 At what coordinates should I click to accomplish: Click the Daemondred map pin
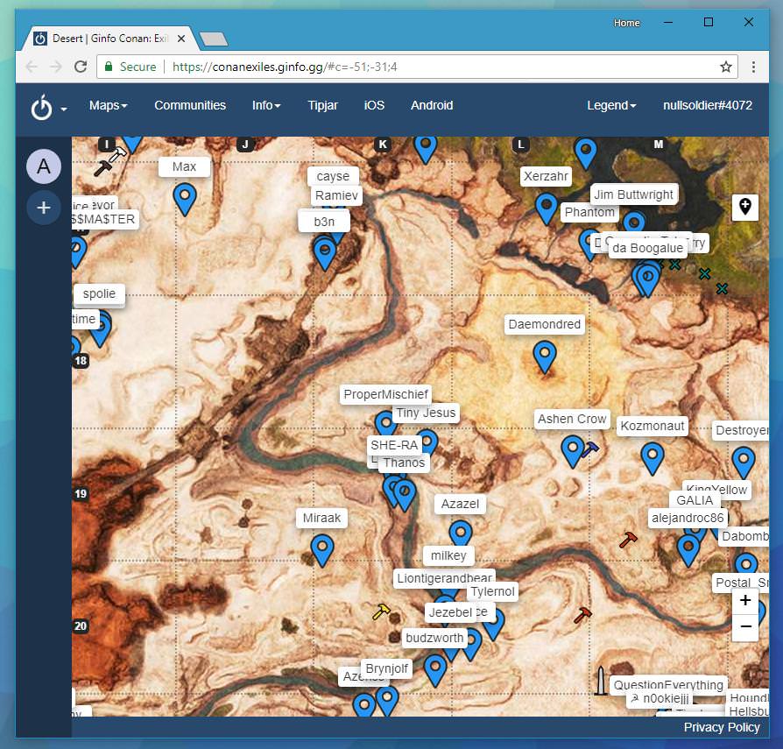click(x=544, y=357)
